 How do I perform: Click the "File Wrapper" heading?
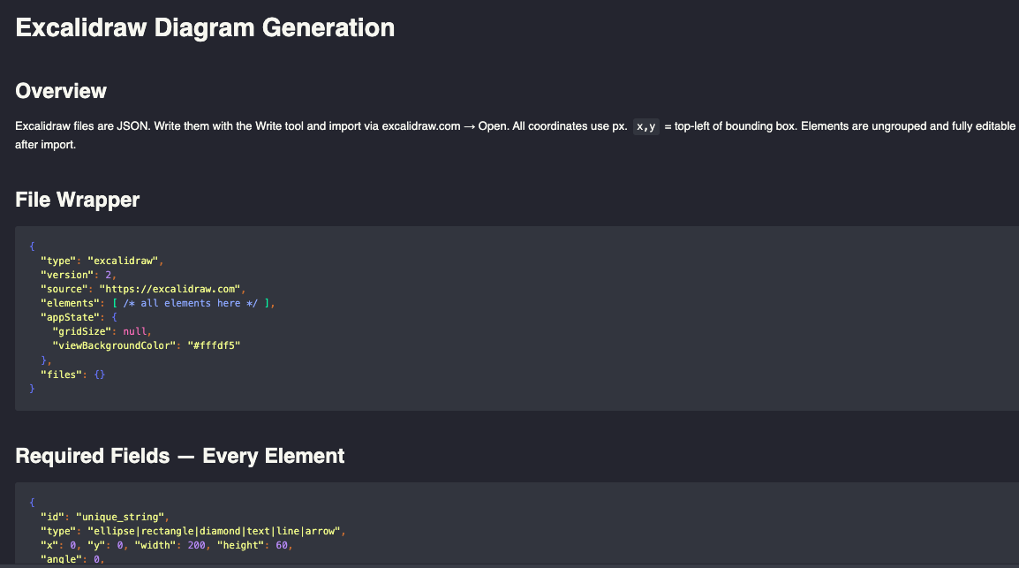[x=77, y=200]
